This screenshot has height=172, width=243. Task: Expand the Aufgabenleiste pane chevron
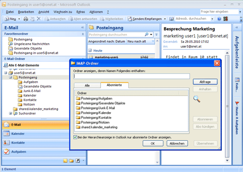(237, 27)
